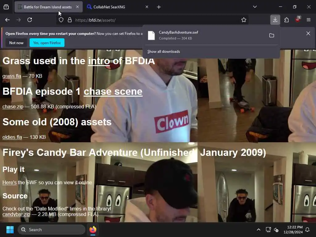The height and width of the screenshot is (237, 316).
Task: Open the chase scene heading link
Action: (x=113, y=91)
